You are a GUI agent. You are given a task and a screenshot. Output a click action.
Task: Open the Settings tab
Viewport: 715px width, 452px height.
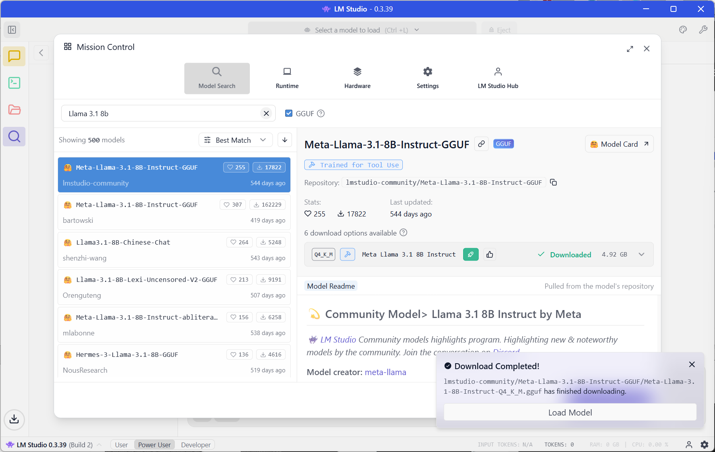(x=428, y=79)
